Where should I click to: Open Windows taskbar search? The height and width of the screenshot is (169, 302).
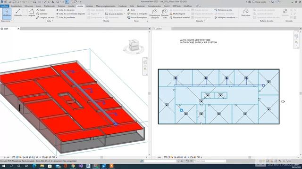[x=11, y=166]
